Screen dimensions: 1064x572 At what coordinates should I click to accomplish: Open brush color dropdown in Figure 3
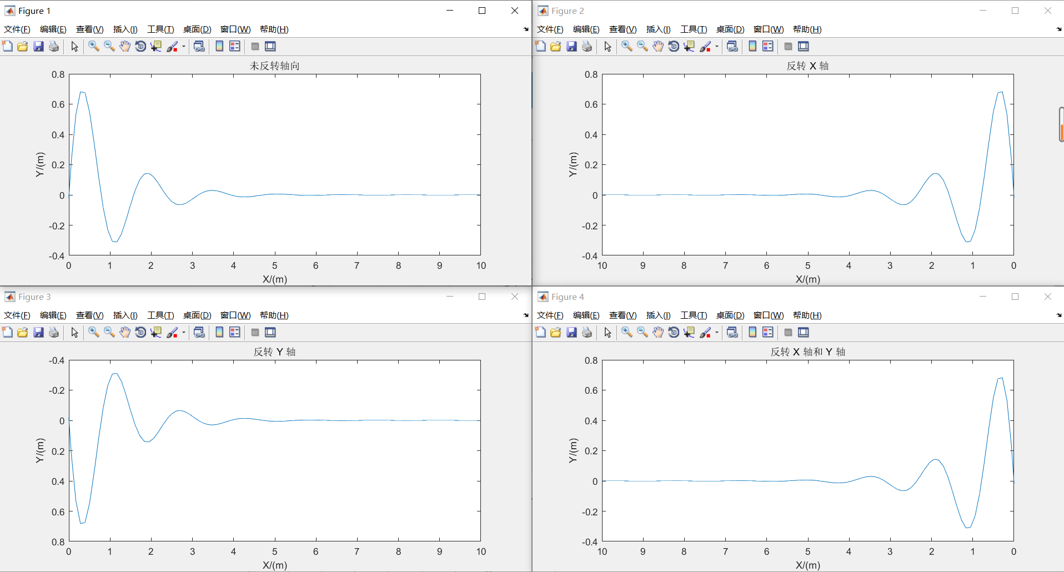(184, 333)
